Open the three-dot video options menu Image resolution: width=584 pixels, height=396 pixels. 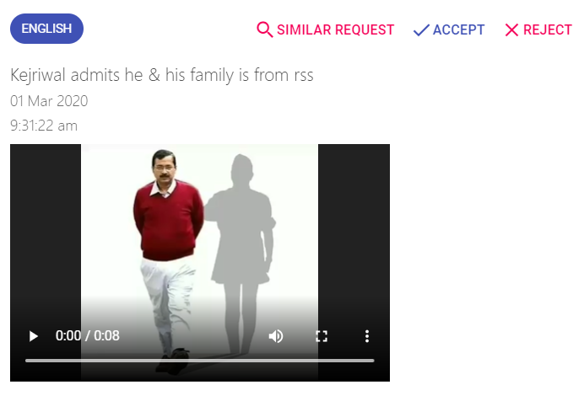pyautogui.click(x=367, y=336)
